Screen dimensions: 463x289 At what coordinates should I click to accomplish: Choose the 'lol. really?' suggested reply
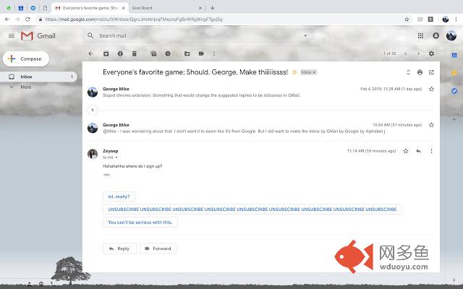tap(119, 197)
